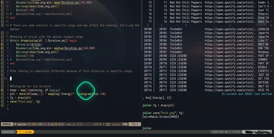Click the utf-8 encoding indicator
The height and width of the screenshot is (137, 274).
click(x=97, y=124)
